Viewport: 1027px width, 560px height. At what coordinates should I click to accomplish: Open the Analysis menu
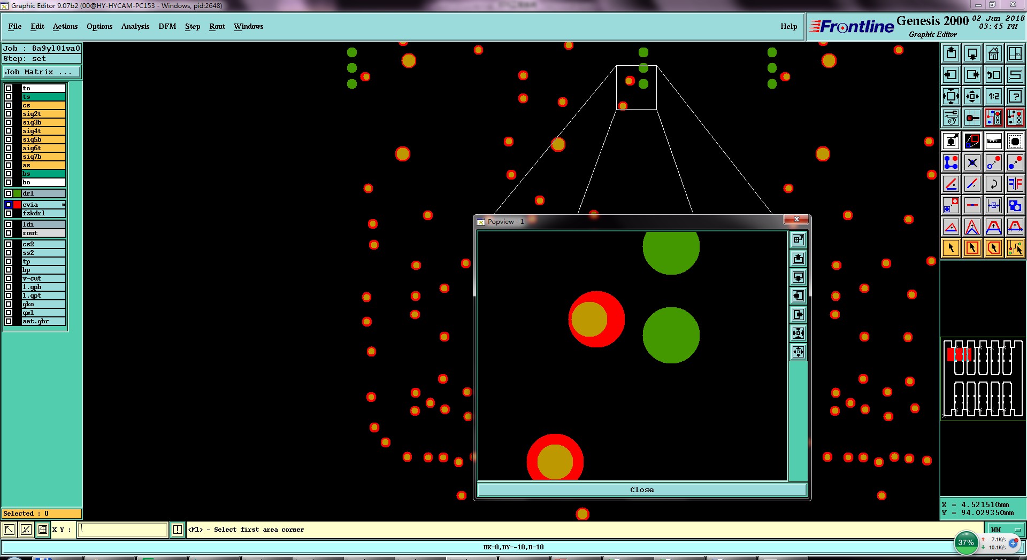tap(135, 26)
